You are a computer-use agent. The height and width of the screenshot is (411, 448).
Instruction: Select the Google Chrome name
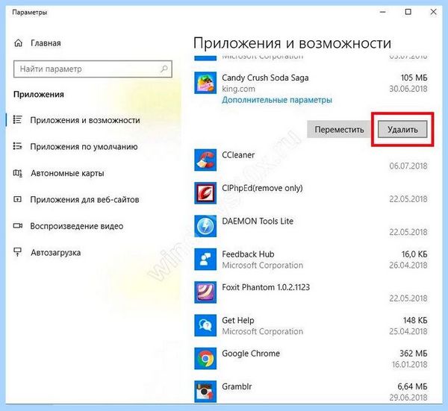point(251,354)
